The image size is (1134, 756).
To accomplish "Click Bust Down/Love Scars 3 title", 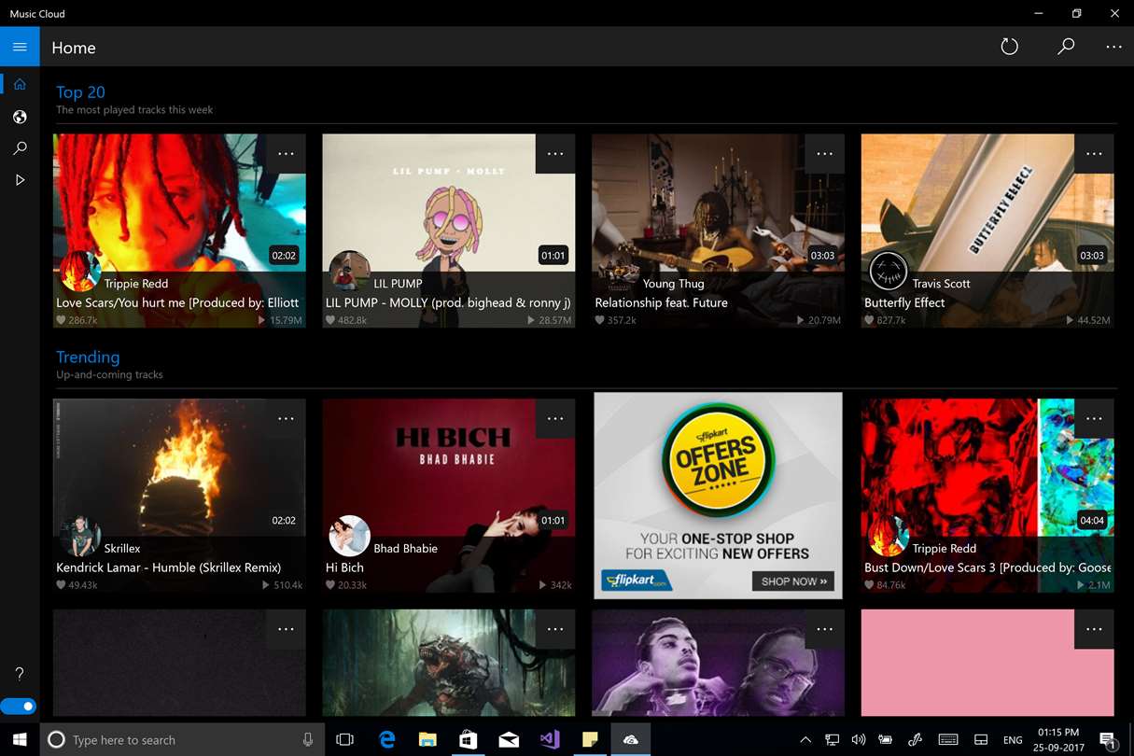I will pos(987,567).
